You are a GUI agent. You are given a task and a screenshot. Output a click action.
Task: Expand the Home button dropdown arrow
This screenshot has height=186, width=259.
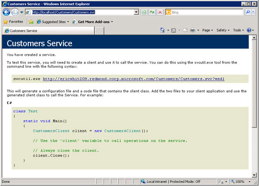click(168, 30)
